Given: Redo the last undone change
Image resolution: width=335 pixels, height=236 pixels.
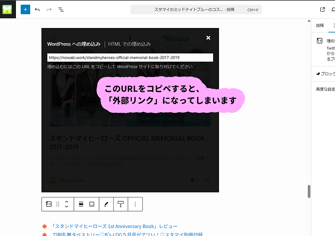Looking at the screenshot, I should 49,9.
